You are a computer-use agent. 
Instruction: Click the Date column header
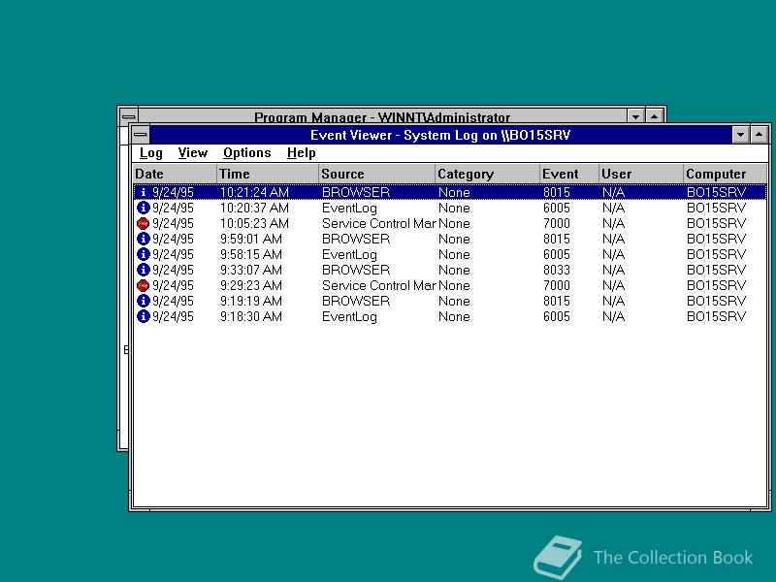coord(176,174)
